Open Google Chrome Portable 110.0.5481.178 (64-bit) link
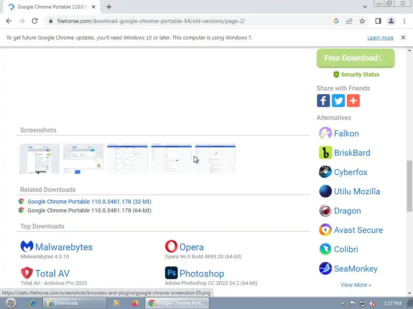 click(89, 210)
